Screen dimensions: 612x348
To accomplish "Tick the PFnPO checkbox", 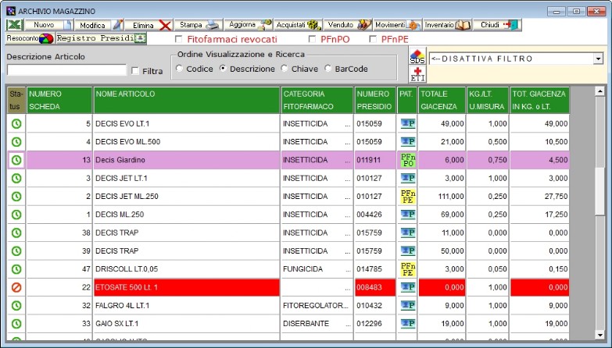I will (312, 39).
